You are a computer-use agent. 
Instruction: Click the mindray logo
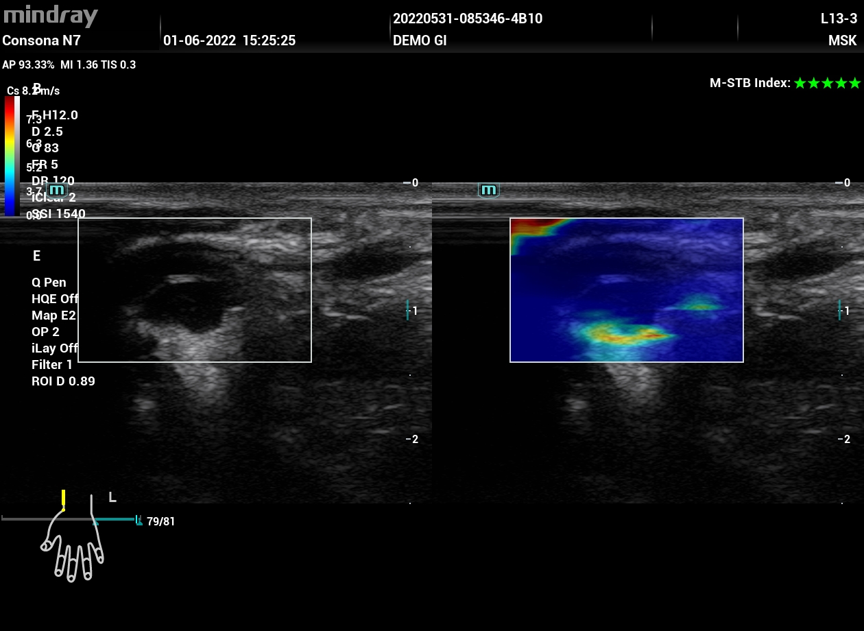(x=51, y=16)
